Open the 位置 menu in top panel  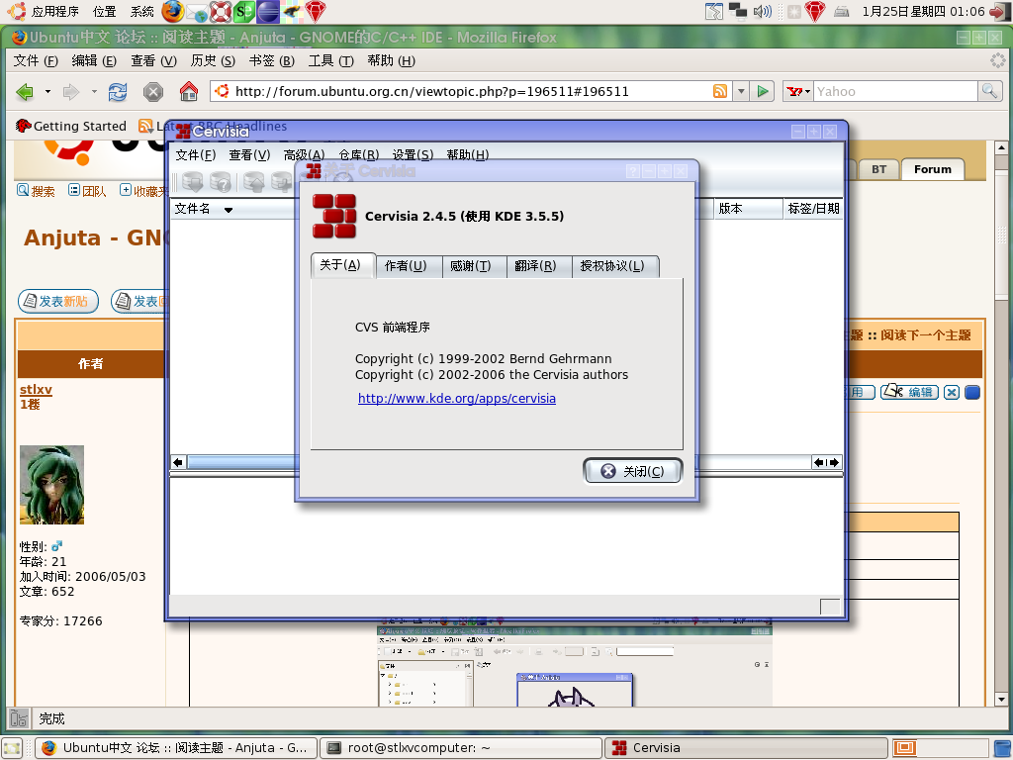[x=104, y=12]
